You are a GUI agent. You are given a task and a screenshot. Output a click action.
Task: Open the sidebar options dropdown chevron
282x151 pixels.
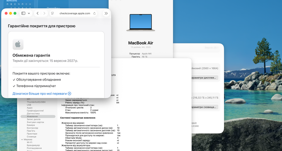[x=29, y=13]
